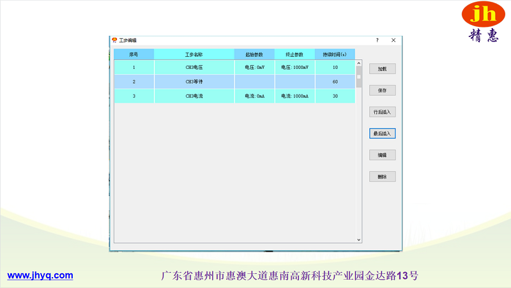Click the 删除 (Delete) button
Image resolution: width=511 pixels, height=288 pixels.
pos(382,177)
